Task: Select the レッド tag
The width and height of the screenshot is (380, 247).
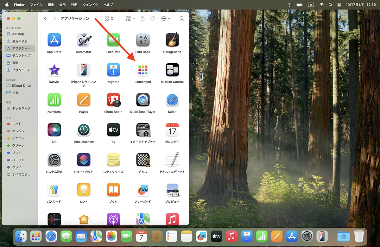Action: tap(20, 124)
